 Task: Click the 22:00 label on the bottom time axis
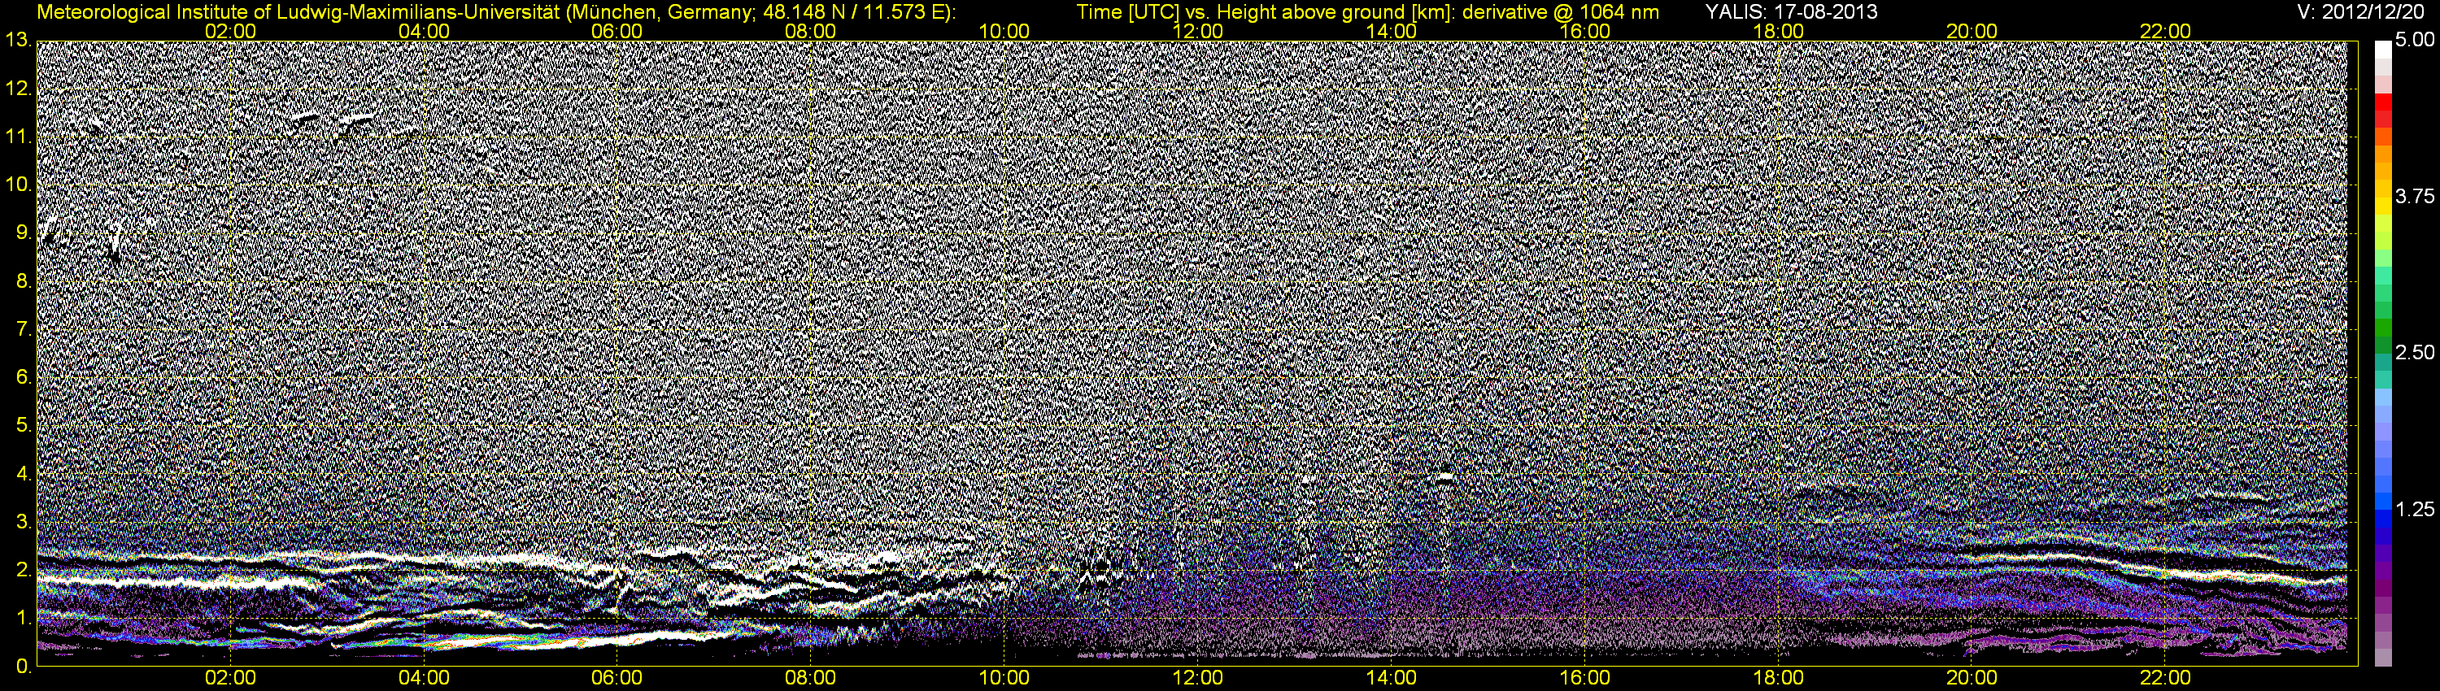pos(2165,679)
